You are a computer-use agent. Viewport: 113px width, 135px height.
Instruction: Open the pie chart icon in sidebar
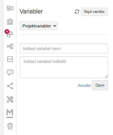(10, 34)
